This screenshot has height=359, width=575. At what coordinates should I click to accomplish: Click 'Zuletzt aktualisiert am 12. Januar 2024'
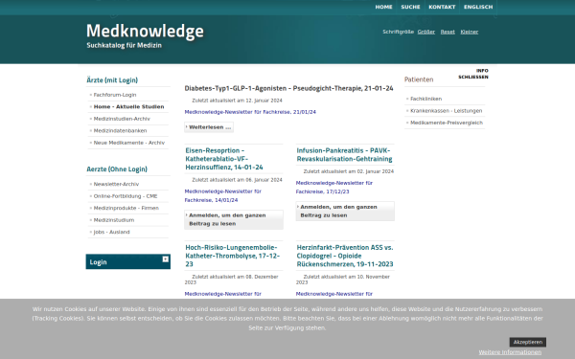click(x=237, y=101)
